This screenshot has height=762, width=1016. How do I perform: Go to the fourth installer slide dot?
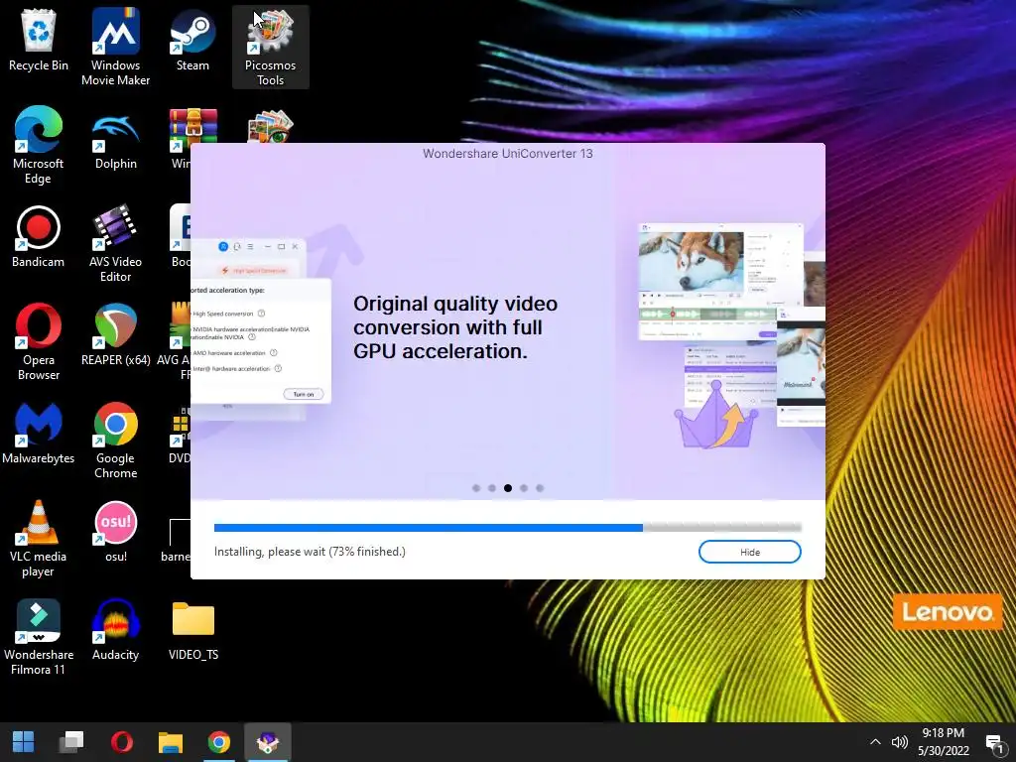point(524,488)
